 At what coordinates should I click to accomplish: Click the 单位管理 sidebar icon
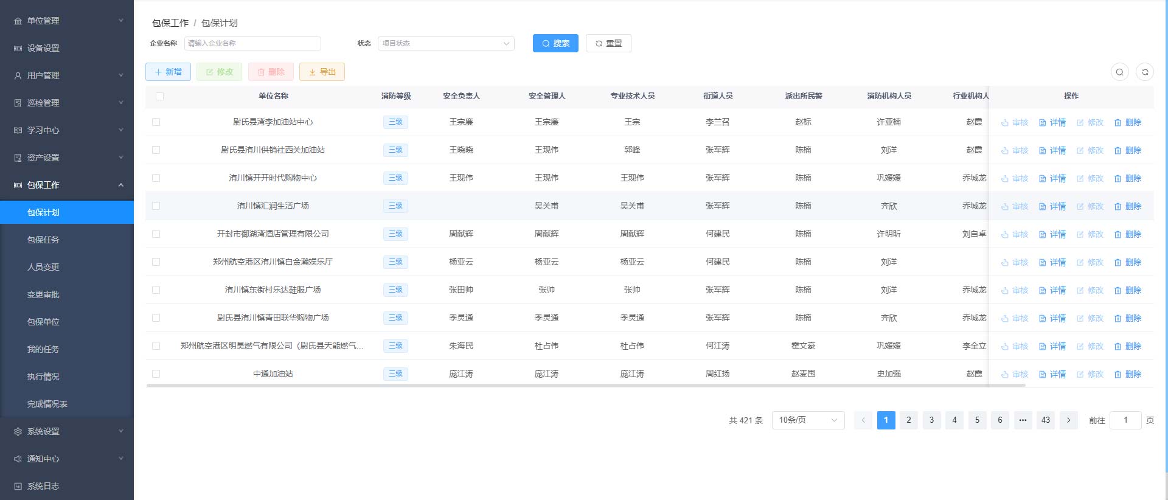click(18, 21)
